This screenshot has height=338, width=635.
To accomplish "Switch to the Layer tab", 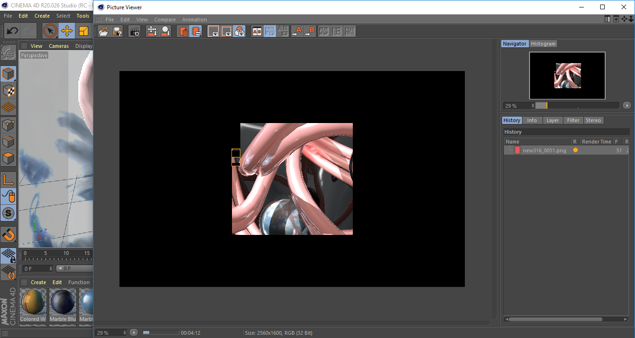I will pyautogui.click(x=553, y=120).
